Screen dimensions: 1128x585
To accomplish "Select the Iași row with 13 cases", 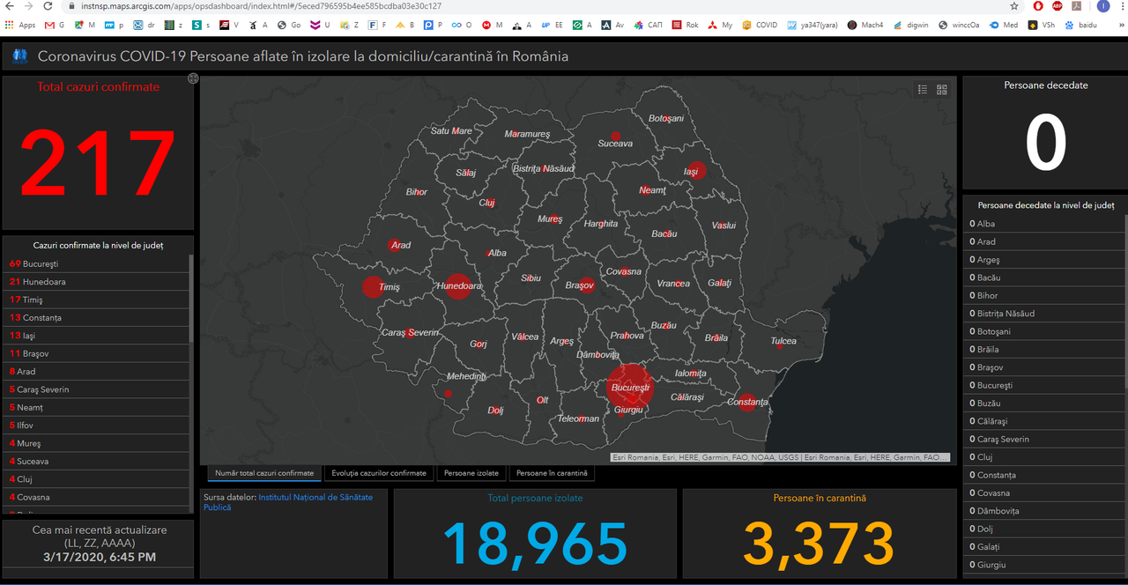I will (95, 336).
